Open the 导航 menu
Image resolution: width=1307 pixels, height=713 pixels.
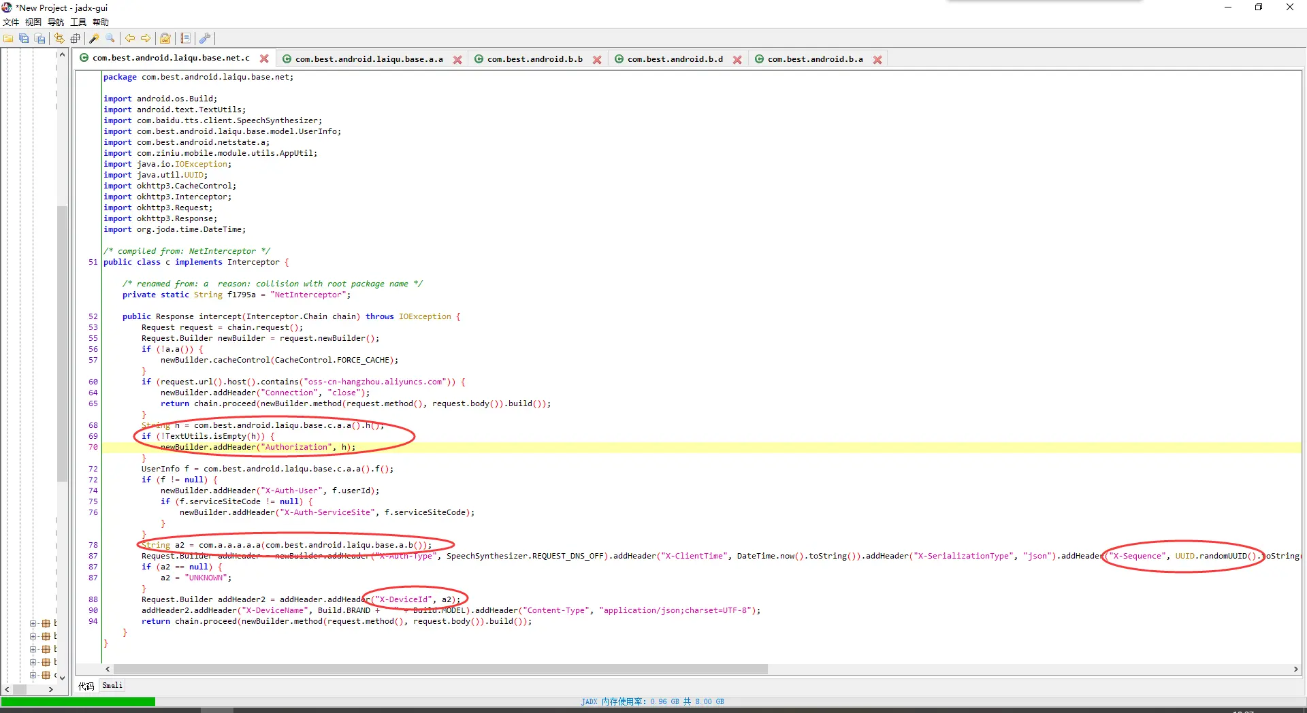pos(56,22)
